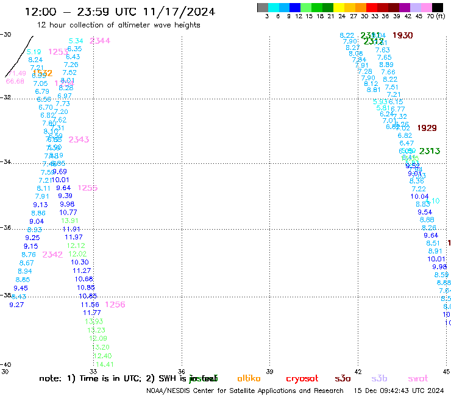Click the pink pass time '2343'

pos(79,140)
